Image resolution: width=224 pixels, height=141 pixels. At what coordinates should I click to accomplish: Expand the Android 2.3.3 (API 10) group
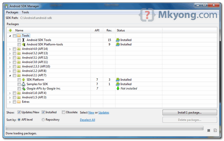point(10,66)
